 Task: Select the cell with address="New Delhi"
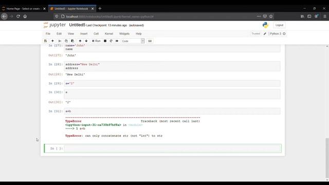tap(172, 66)
